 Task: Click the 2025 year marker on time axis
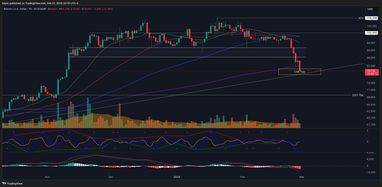click(176, 177)
